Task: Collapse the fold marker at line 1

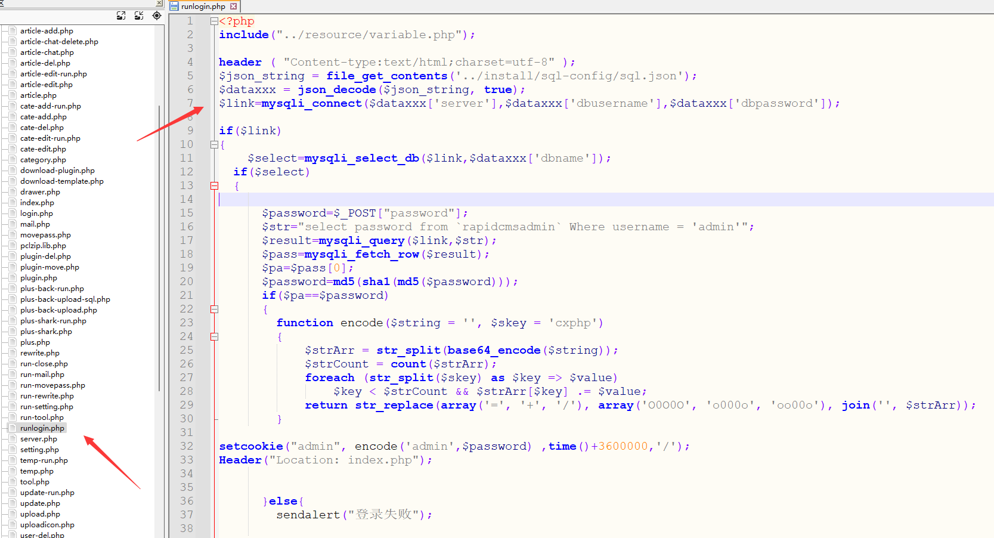Action: 214,21
